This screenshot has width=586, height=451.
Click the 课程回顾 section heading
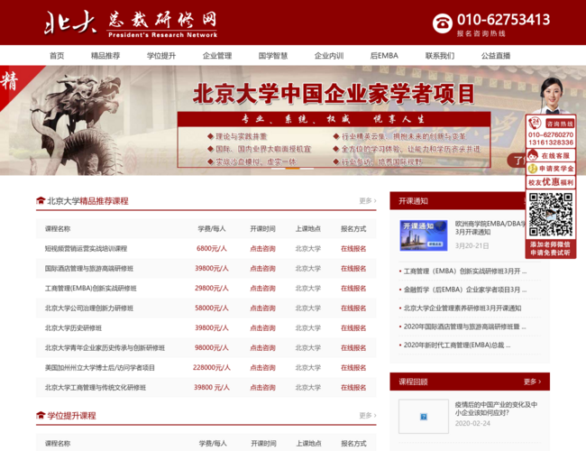413,382
